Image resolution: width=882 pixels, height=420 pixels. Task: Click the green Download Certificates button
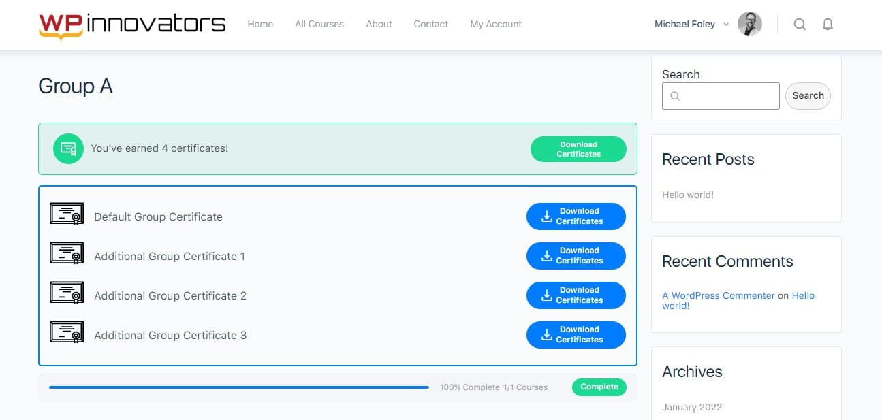(578, 149)
